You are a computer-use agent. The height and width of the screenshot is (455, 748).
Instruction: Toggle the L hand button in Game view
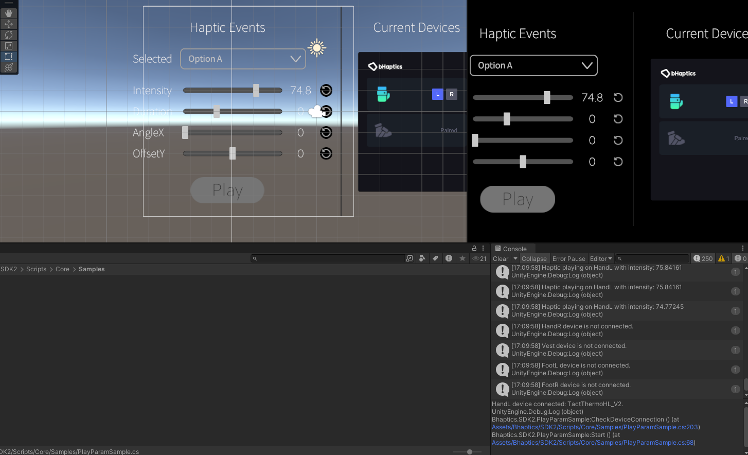pos(732,101)
